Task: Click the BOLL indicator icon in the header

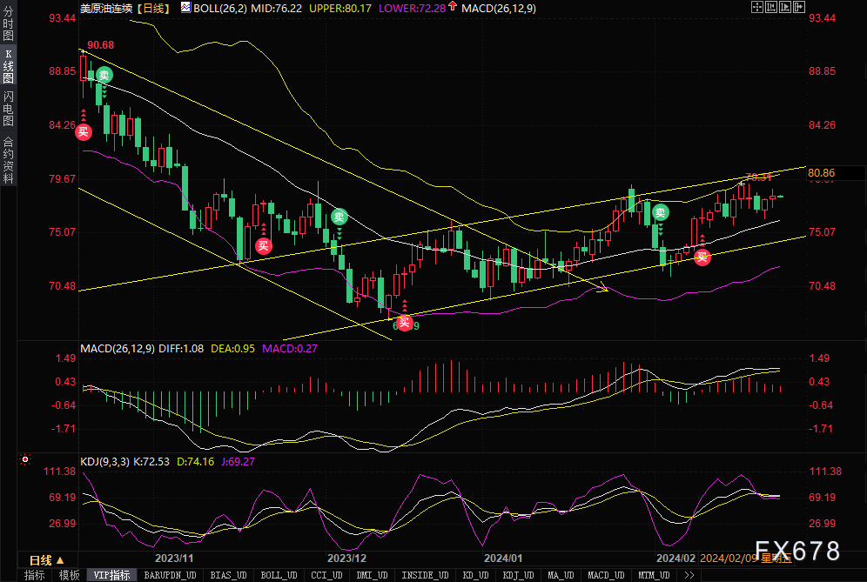Action: pos(185,7)
